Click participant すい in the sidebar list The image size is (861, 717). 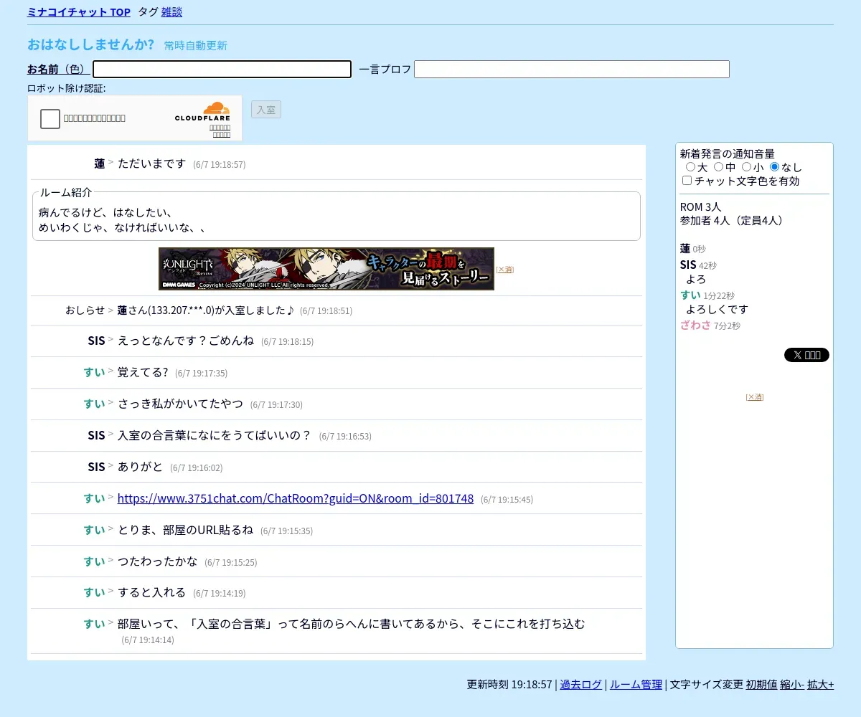point(690,295)
